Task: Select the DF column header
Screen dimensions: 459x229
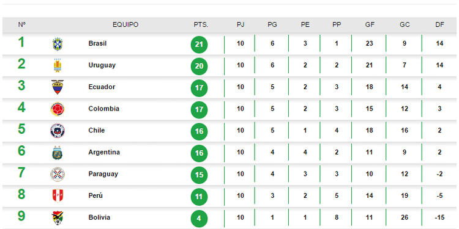Action: pyautogui.click(x=439, y=25)
